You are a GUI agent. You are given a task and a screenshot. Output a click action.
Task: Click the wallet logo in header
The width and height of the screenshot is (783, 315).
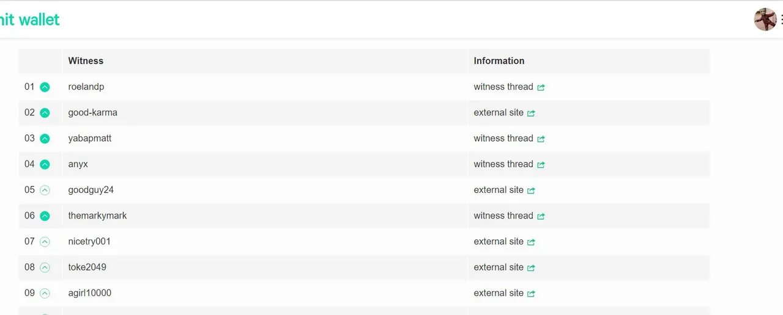[x=29, y=20]
